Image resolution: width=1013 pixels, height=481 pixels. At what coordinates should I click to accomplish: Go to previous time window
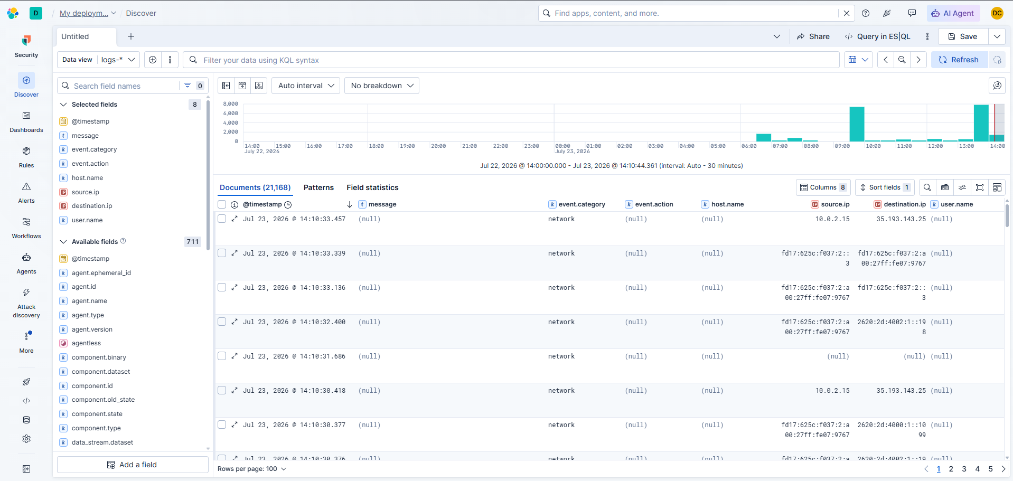coord(886,60)
